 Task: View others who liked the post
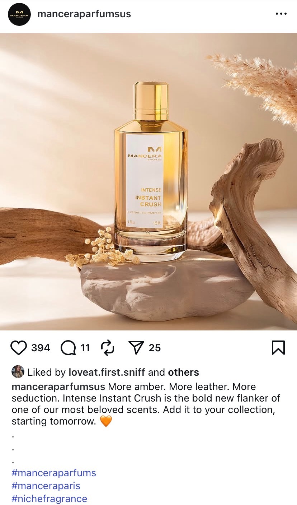pos(183,372)
